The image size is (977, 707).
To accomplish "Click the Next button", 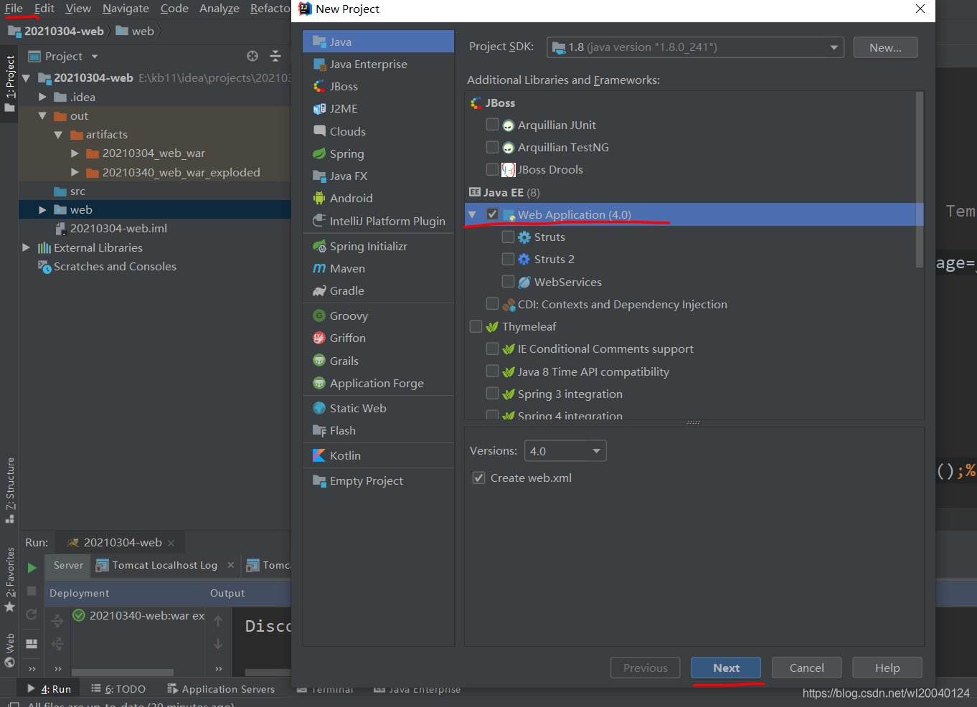I will [726, 668].
